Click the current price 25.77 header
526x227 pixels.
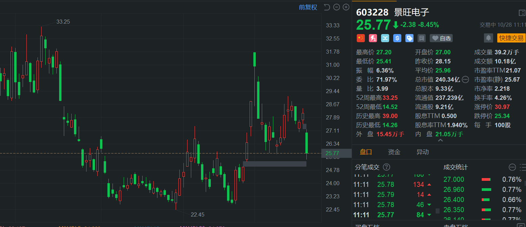click(373, 25)
